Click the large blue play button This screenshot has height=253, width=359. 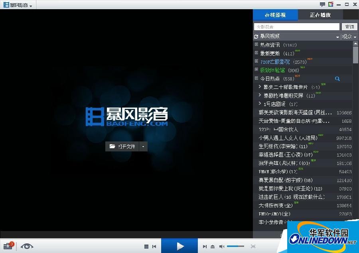[x=179, y=246]
